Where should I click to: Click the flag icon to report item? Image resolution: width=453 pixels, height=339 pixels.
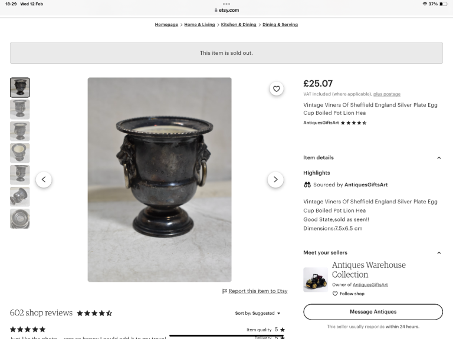225,291
